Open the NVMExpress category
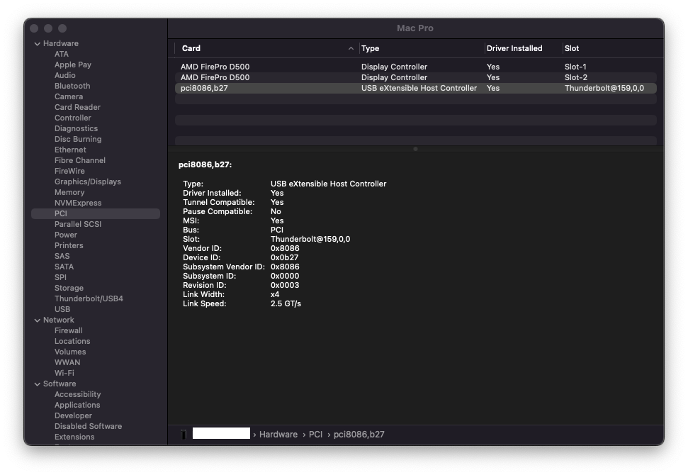 [78, 203]
